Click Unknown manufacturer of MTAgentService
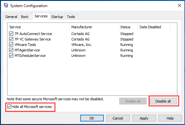This screenshot has height=125, width=185. pos(78,50)
